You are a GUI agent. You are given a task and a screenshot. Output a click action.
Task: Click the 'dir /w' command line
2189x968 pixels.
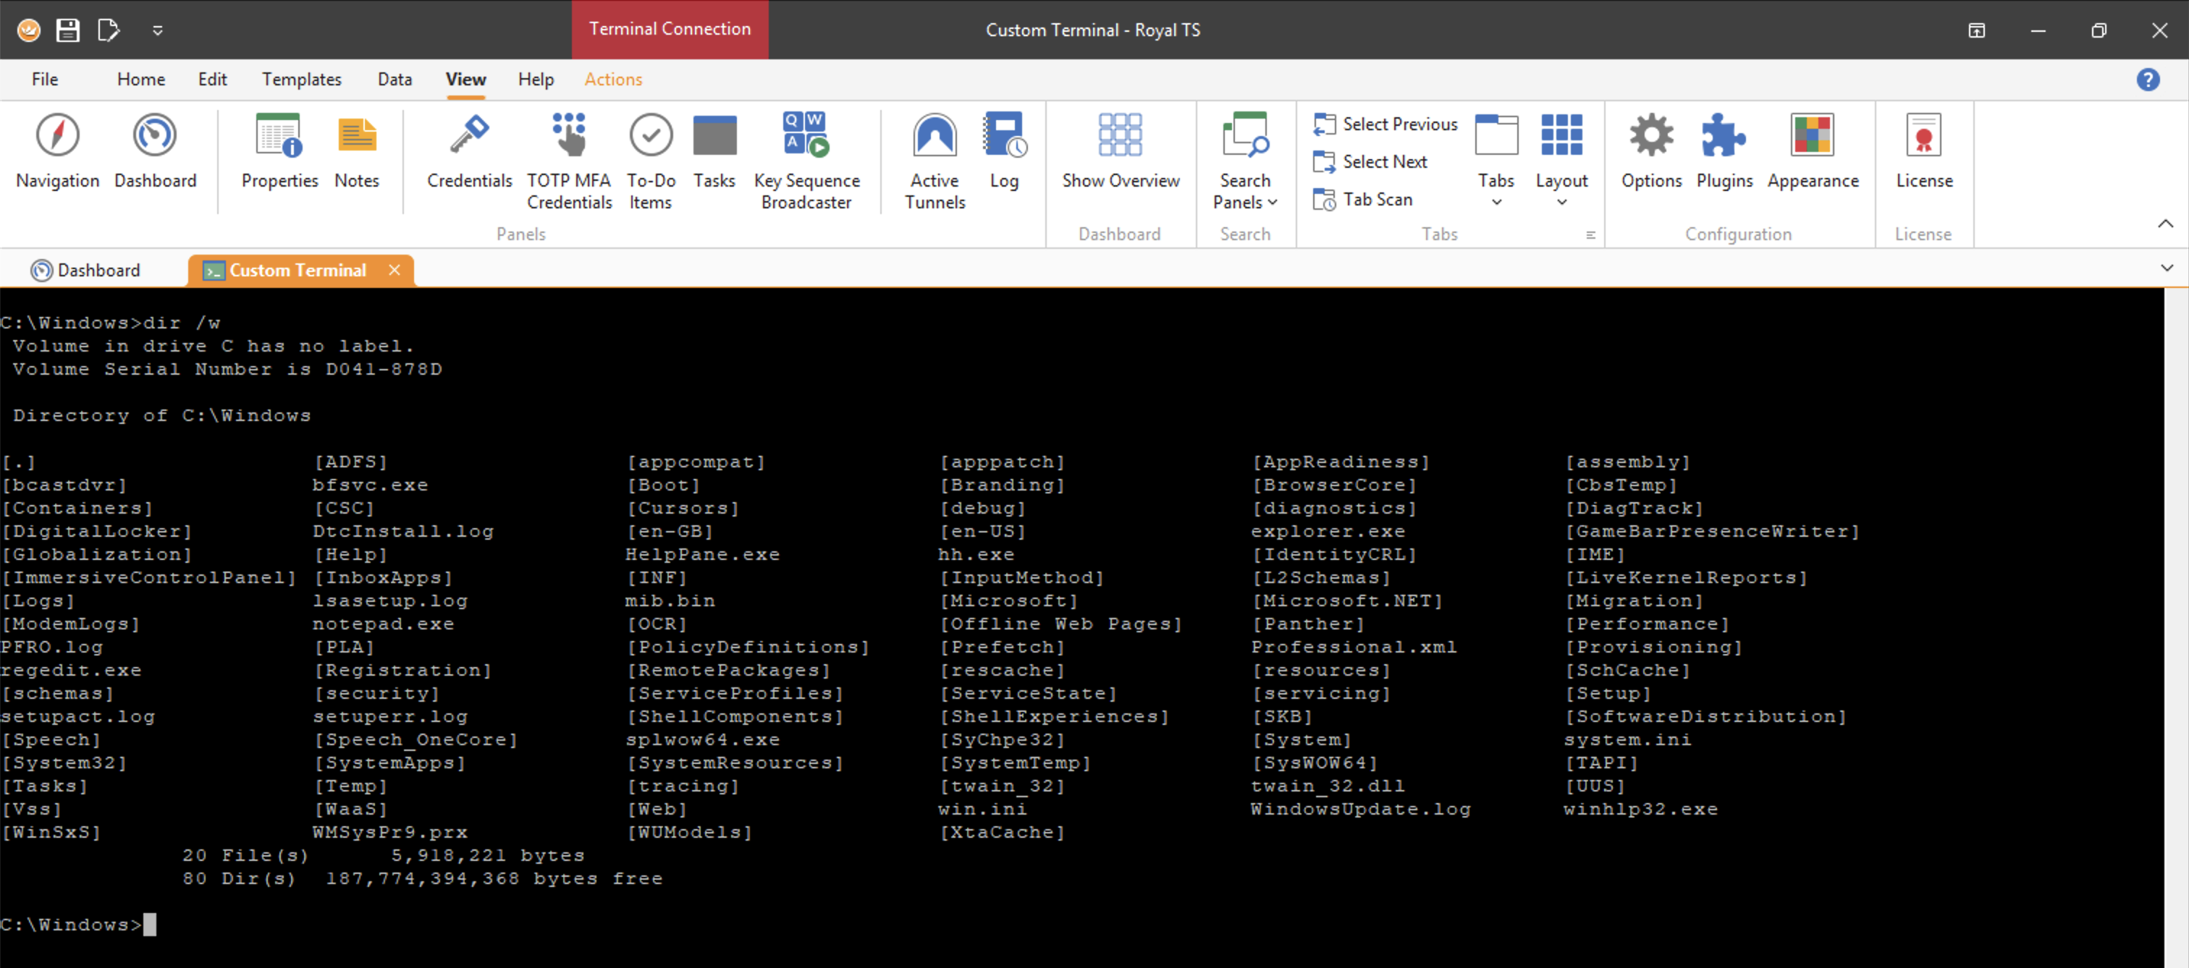point(111,323)
